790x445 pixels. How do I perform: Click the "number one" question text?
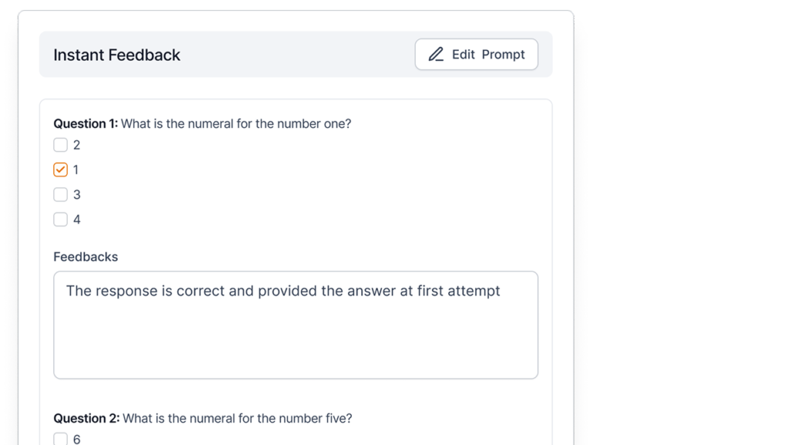click(x=316, y=123)
